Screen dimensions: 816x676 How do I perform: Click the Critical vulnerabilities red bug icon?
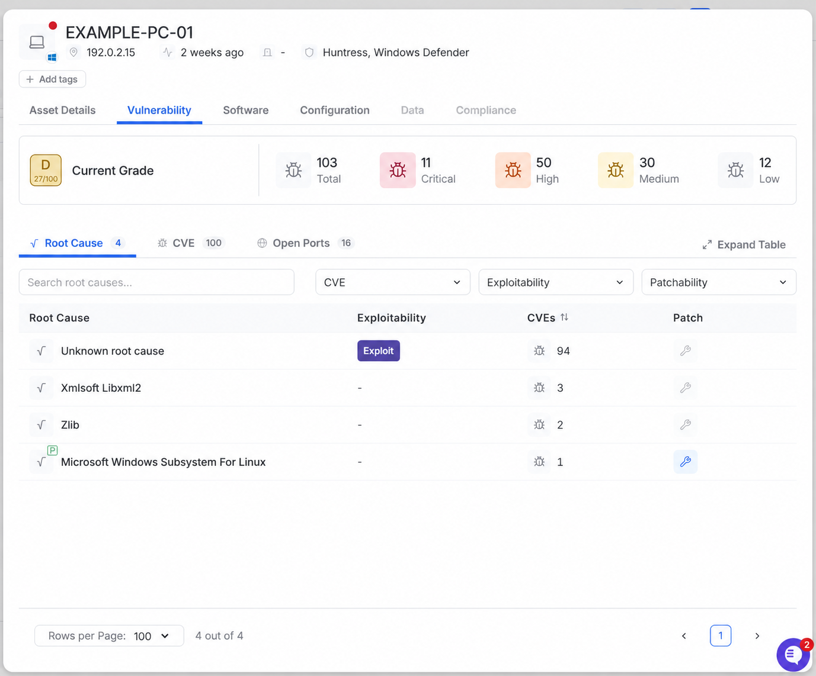[x=398, y=170]
